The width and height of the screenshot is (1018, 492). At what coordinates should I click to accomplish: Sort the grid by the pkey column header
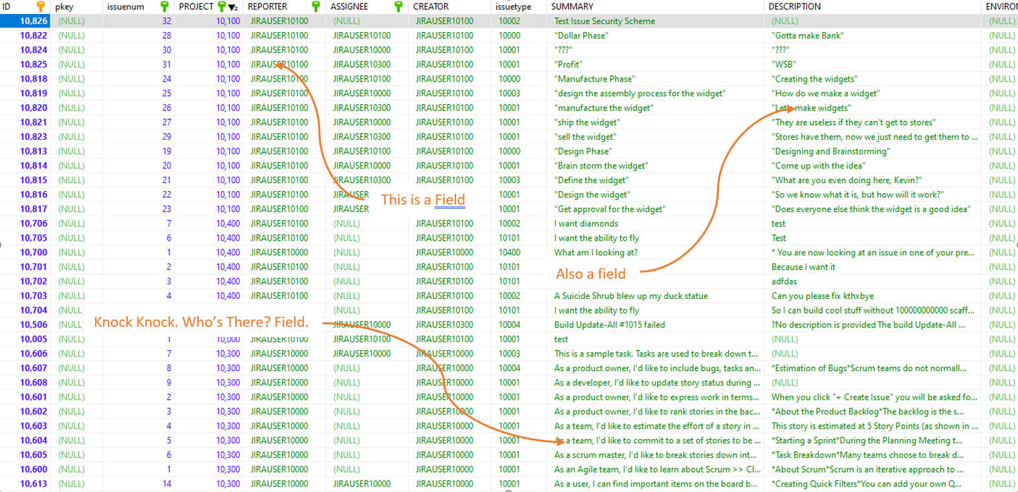[64, 7]
